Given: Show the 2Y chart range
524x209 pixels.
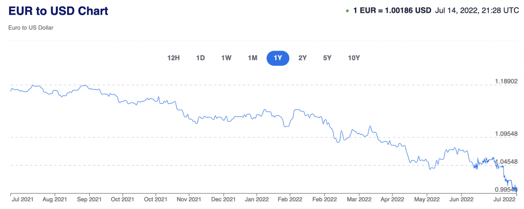Looking at the screenshot, I should [302, 58].
